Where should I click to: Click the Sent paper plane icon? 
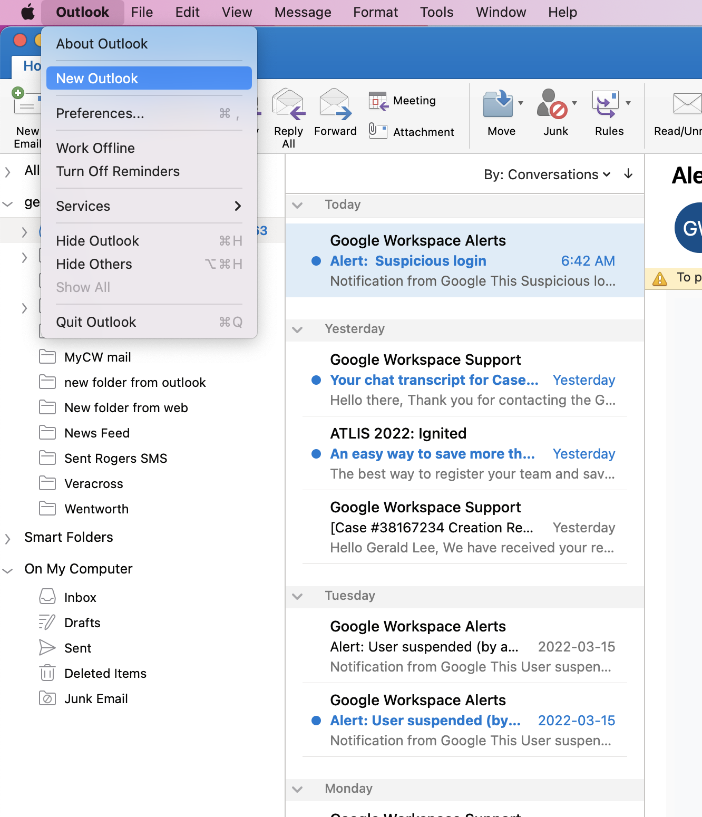[x=47, y=647]
